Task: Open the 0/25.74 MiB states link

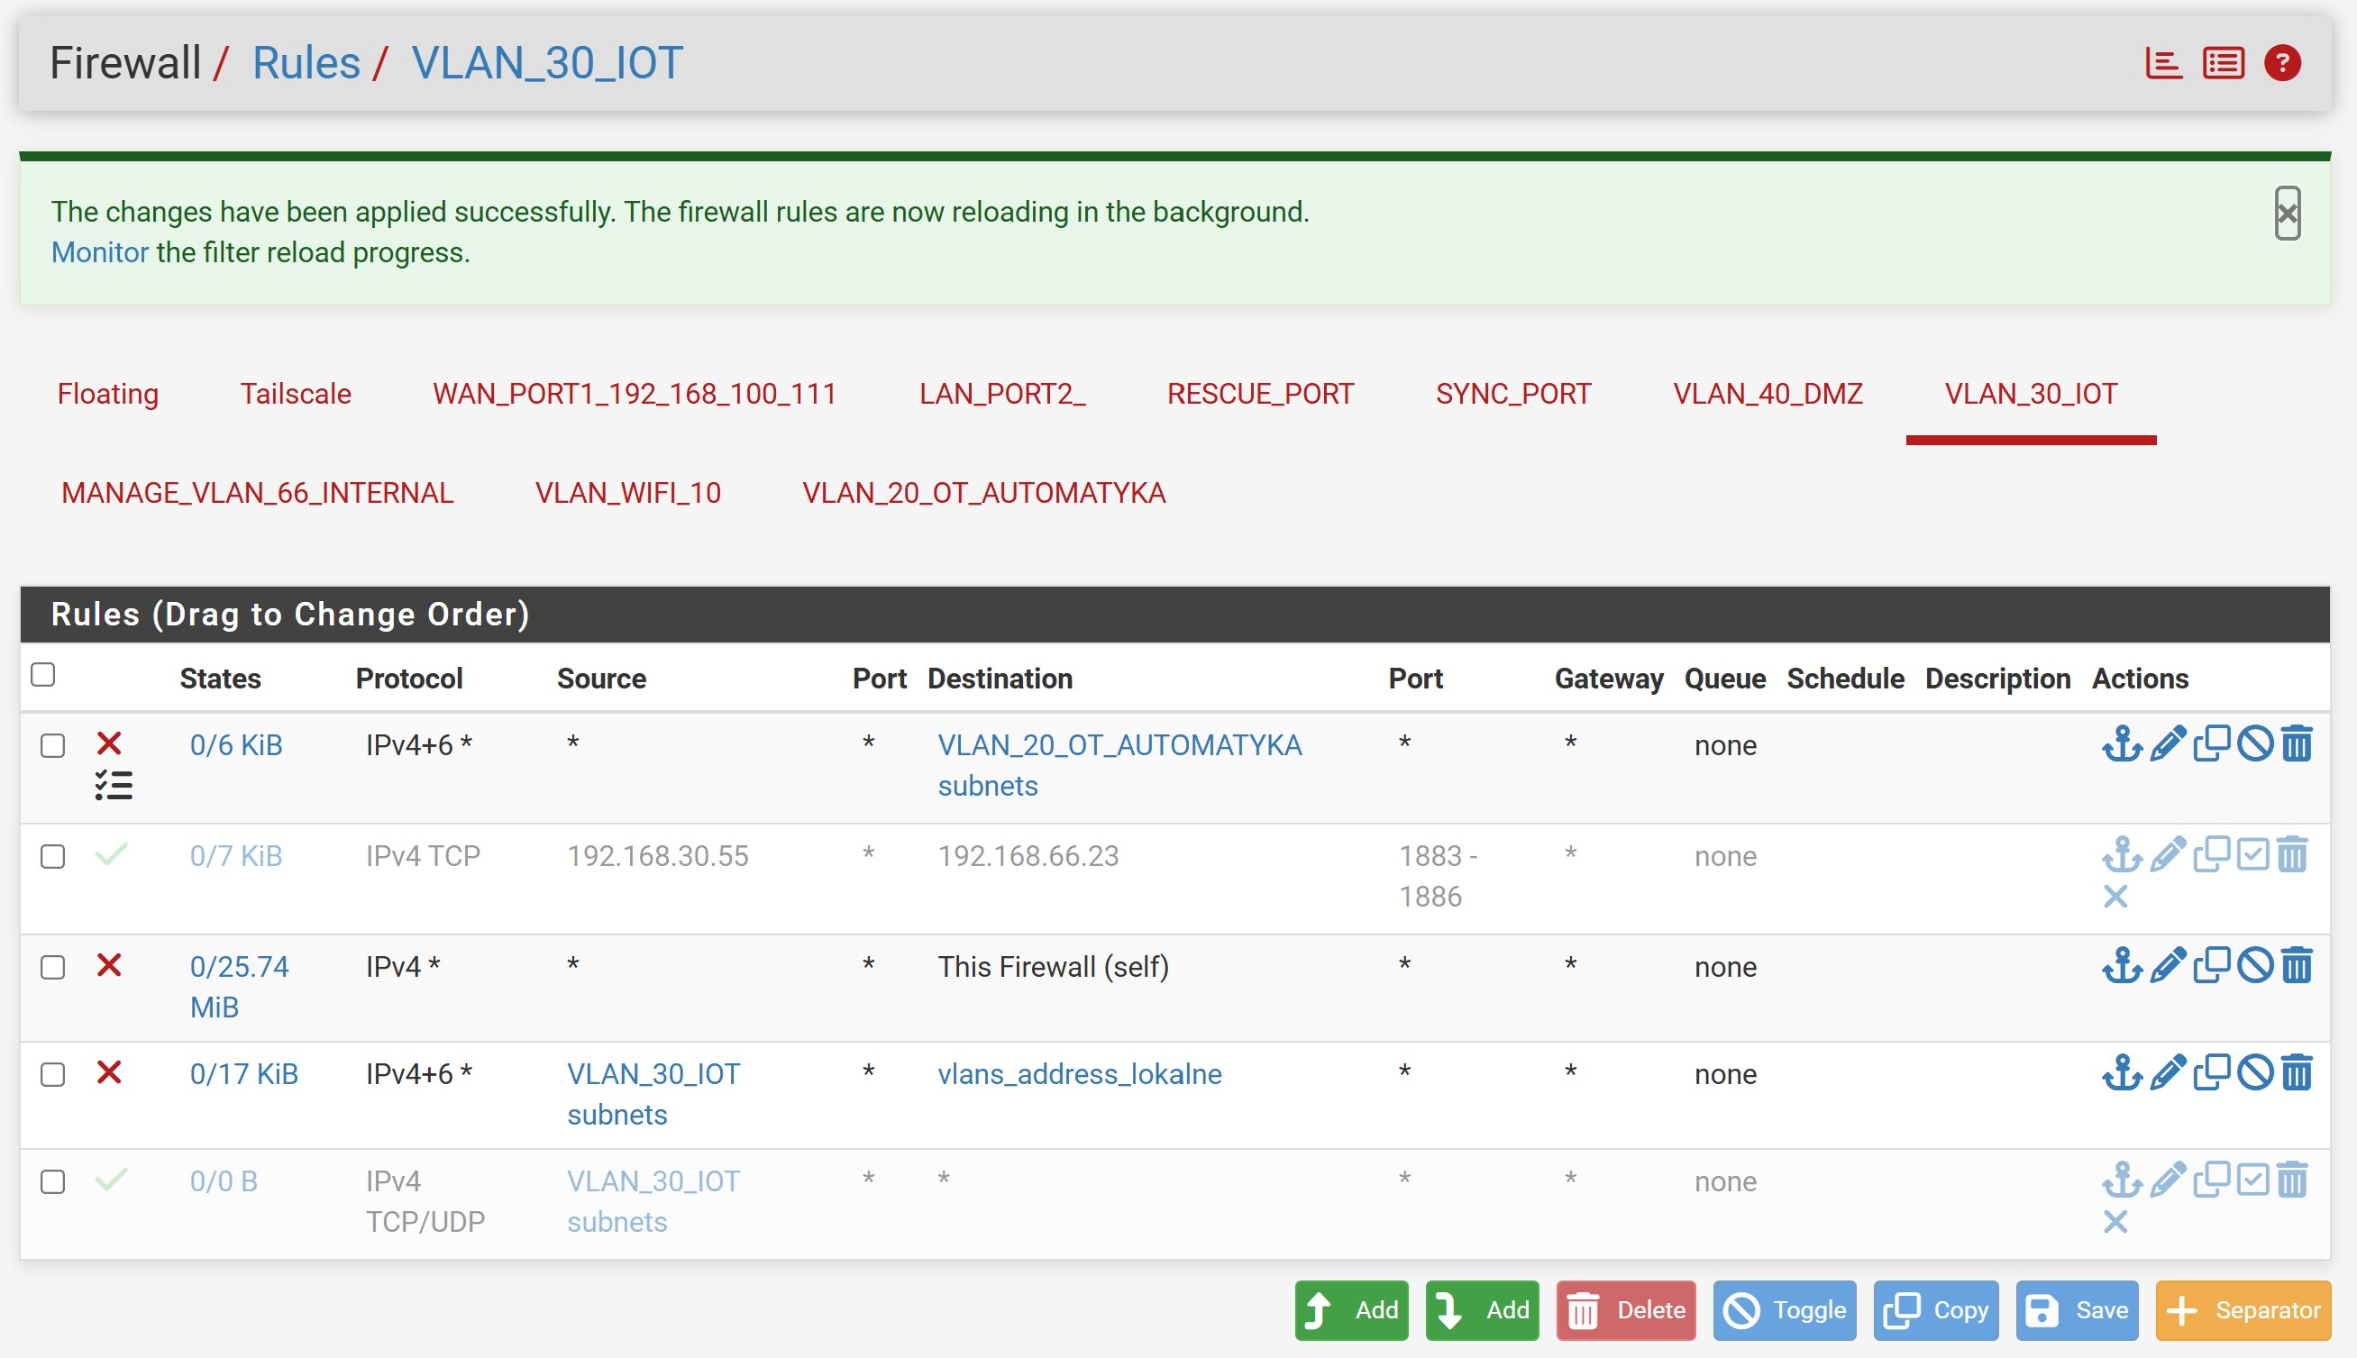Action: click(239, 987)
